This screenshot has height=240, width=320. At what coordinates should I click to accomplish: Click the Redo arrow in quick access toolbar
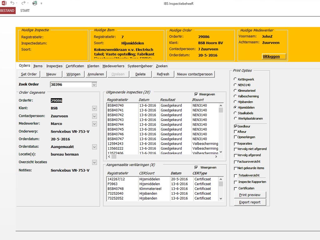24,3
